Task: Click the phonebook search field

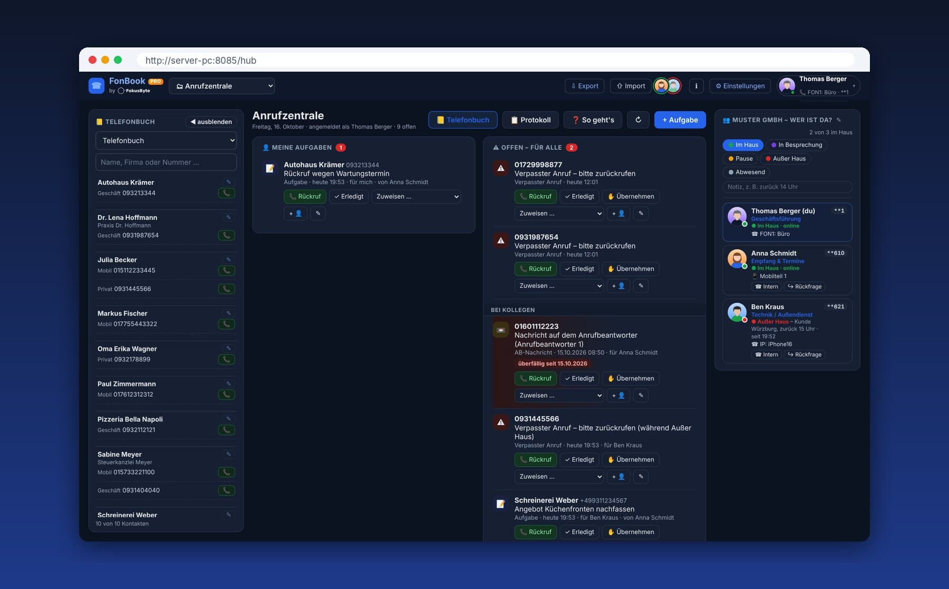Action: coord(166,162)
